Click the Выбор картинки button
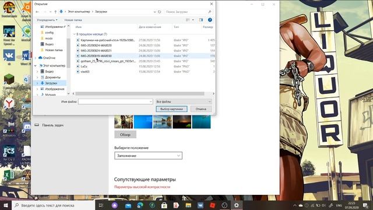Viewport: 373px width, 210px height. 171,109
